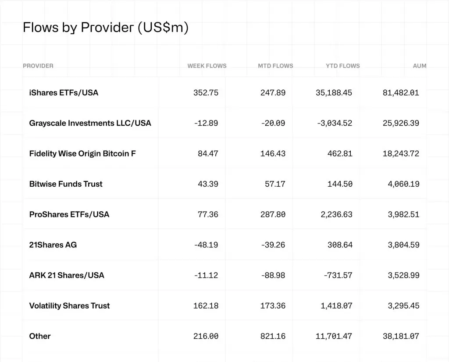This screenshot has width=449, height=362.
Task: Click Volatility Shares Trust provider name
Action: pyautogui.click(x=69, y=306)
